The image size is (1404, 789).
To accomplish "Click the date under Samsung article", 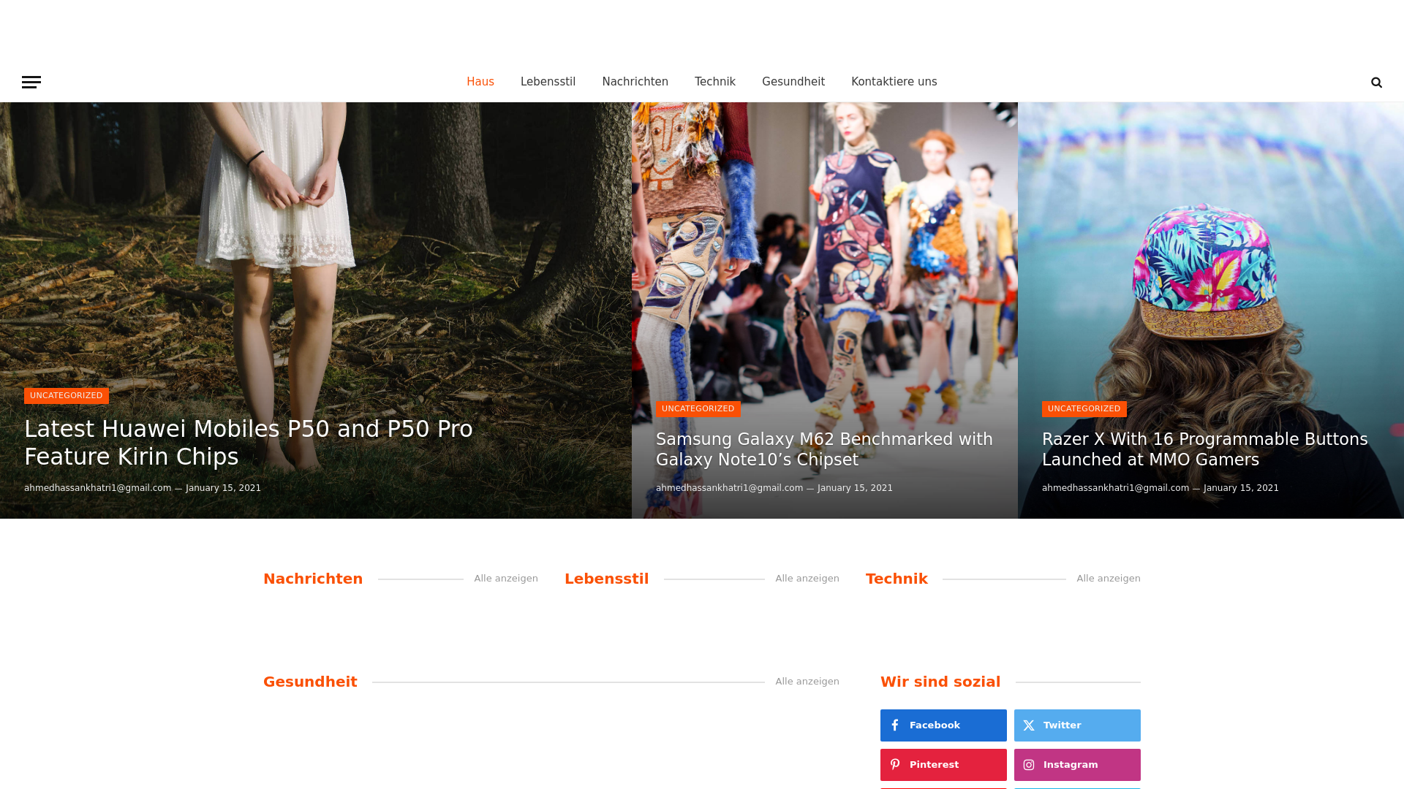I will pyautogui.click(x=855, y=488).
